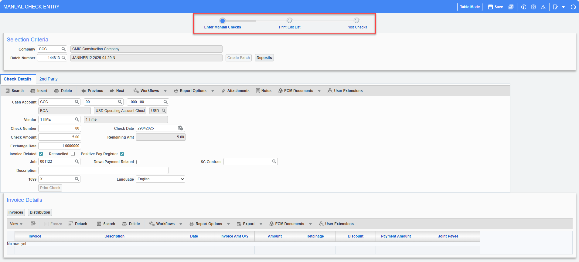579x262 pixels.
Task: Open the Check Date calendar picker
Action: coord(181,128)
